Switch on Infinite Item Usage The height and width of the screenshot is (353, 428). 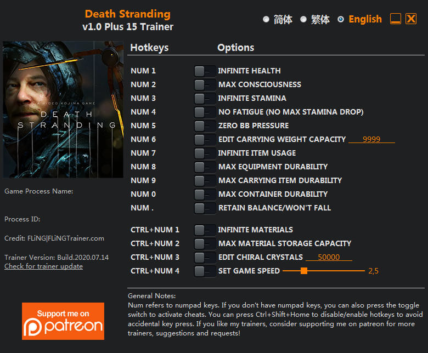point(205,153)
